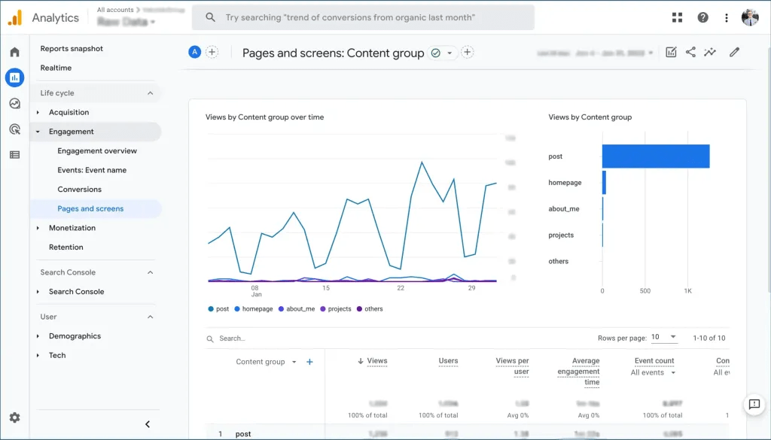The height and width of the screenshot is (440, 771).
Task: Toggle the homepage series in chart legend
Action: (253, 309)
